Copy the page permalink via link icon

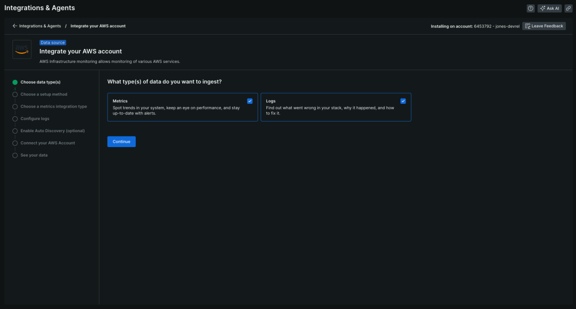[x=568, y=8]
